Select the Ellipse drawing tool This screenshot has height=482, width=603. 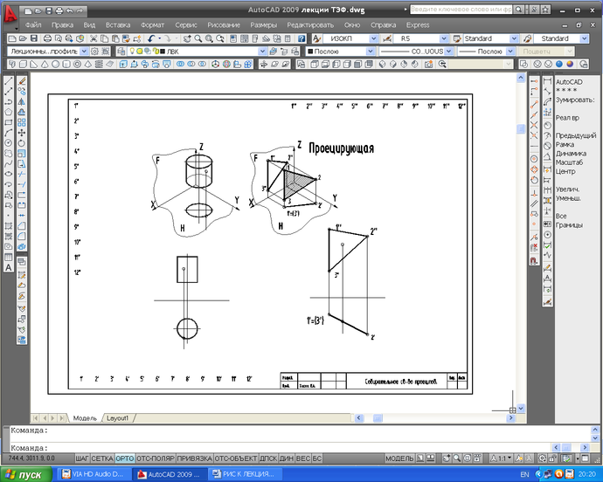tap(8, 174)
